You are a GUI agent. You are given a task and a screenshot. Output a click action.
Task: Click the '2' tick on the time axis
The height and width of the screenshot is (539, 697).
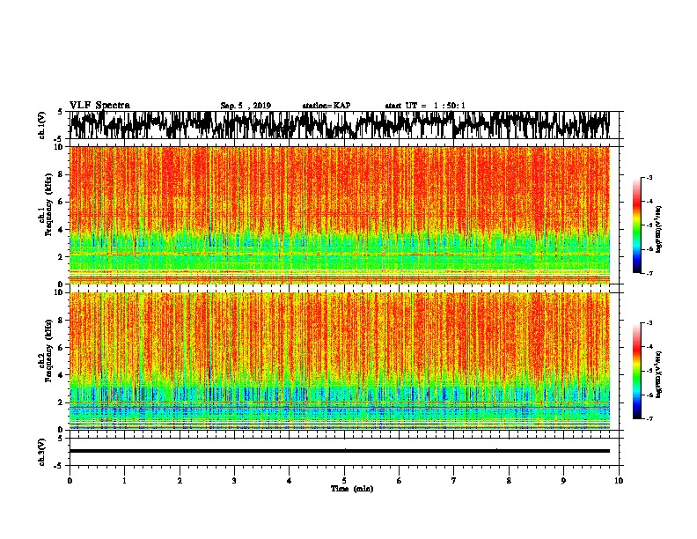tap(180, 481)
